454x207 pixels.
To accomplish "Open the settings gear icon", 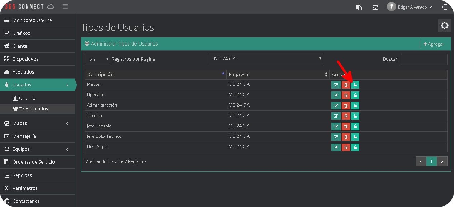I will (x=444, y=25).
